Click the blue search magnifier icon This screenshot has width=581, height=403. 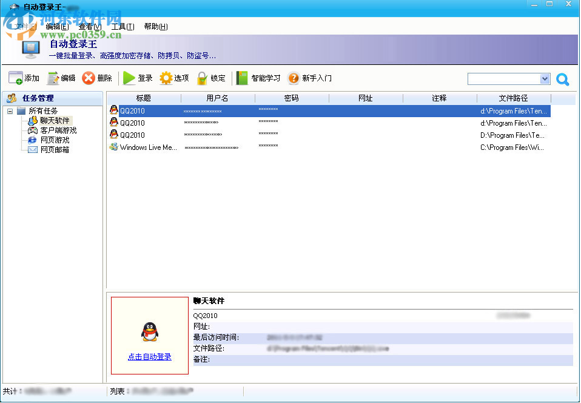click(x=562, y=79)
